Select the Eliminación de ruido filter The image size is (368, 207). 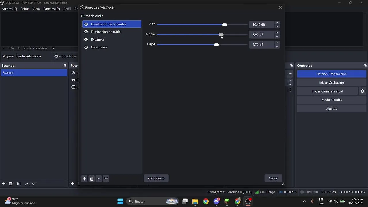coord(112,32)
